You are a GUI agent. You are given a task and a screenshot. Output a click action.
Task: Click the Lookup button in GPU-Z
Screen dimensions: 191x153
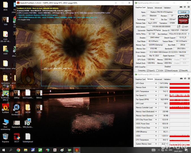(183, 12)
